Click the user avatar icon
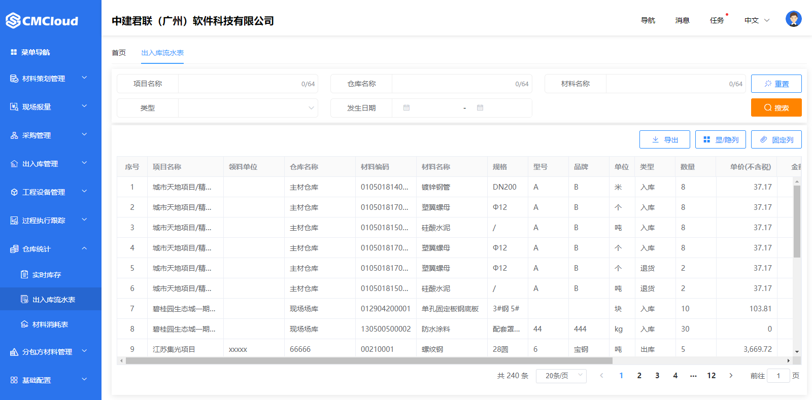Screen dimensions: 812x400 tap(793, 19)
